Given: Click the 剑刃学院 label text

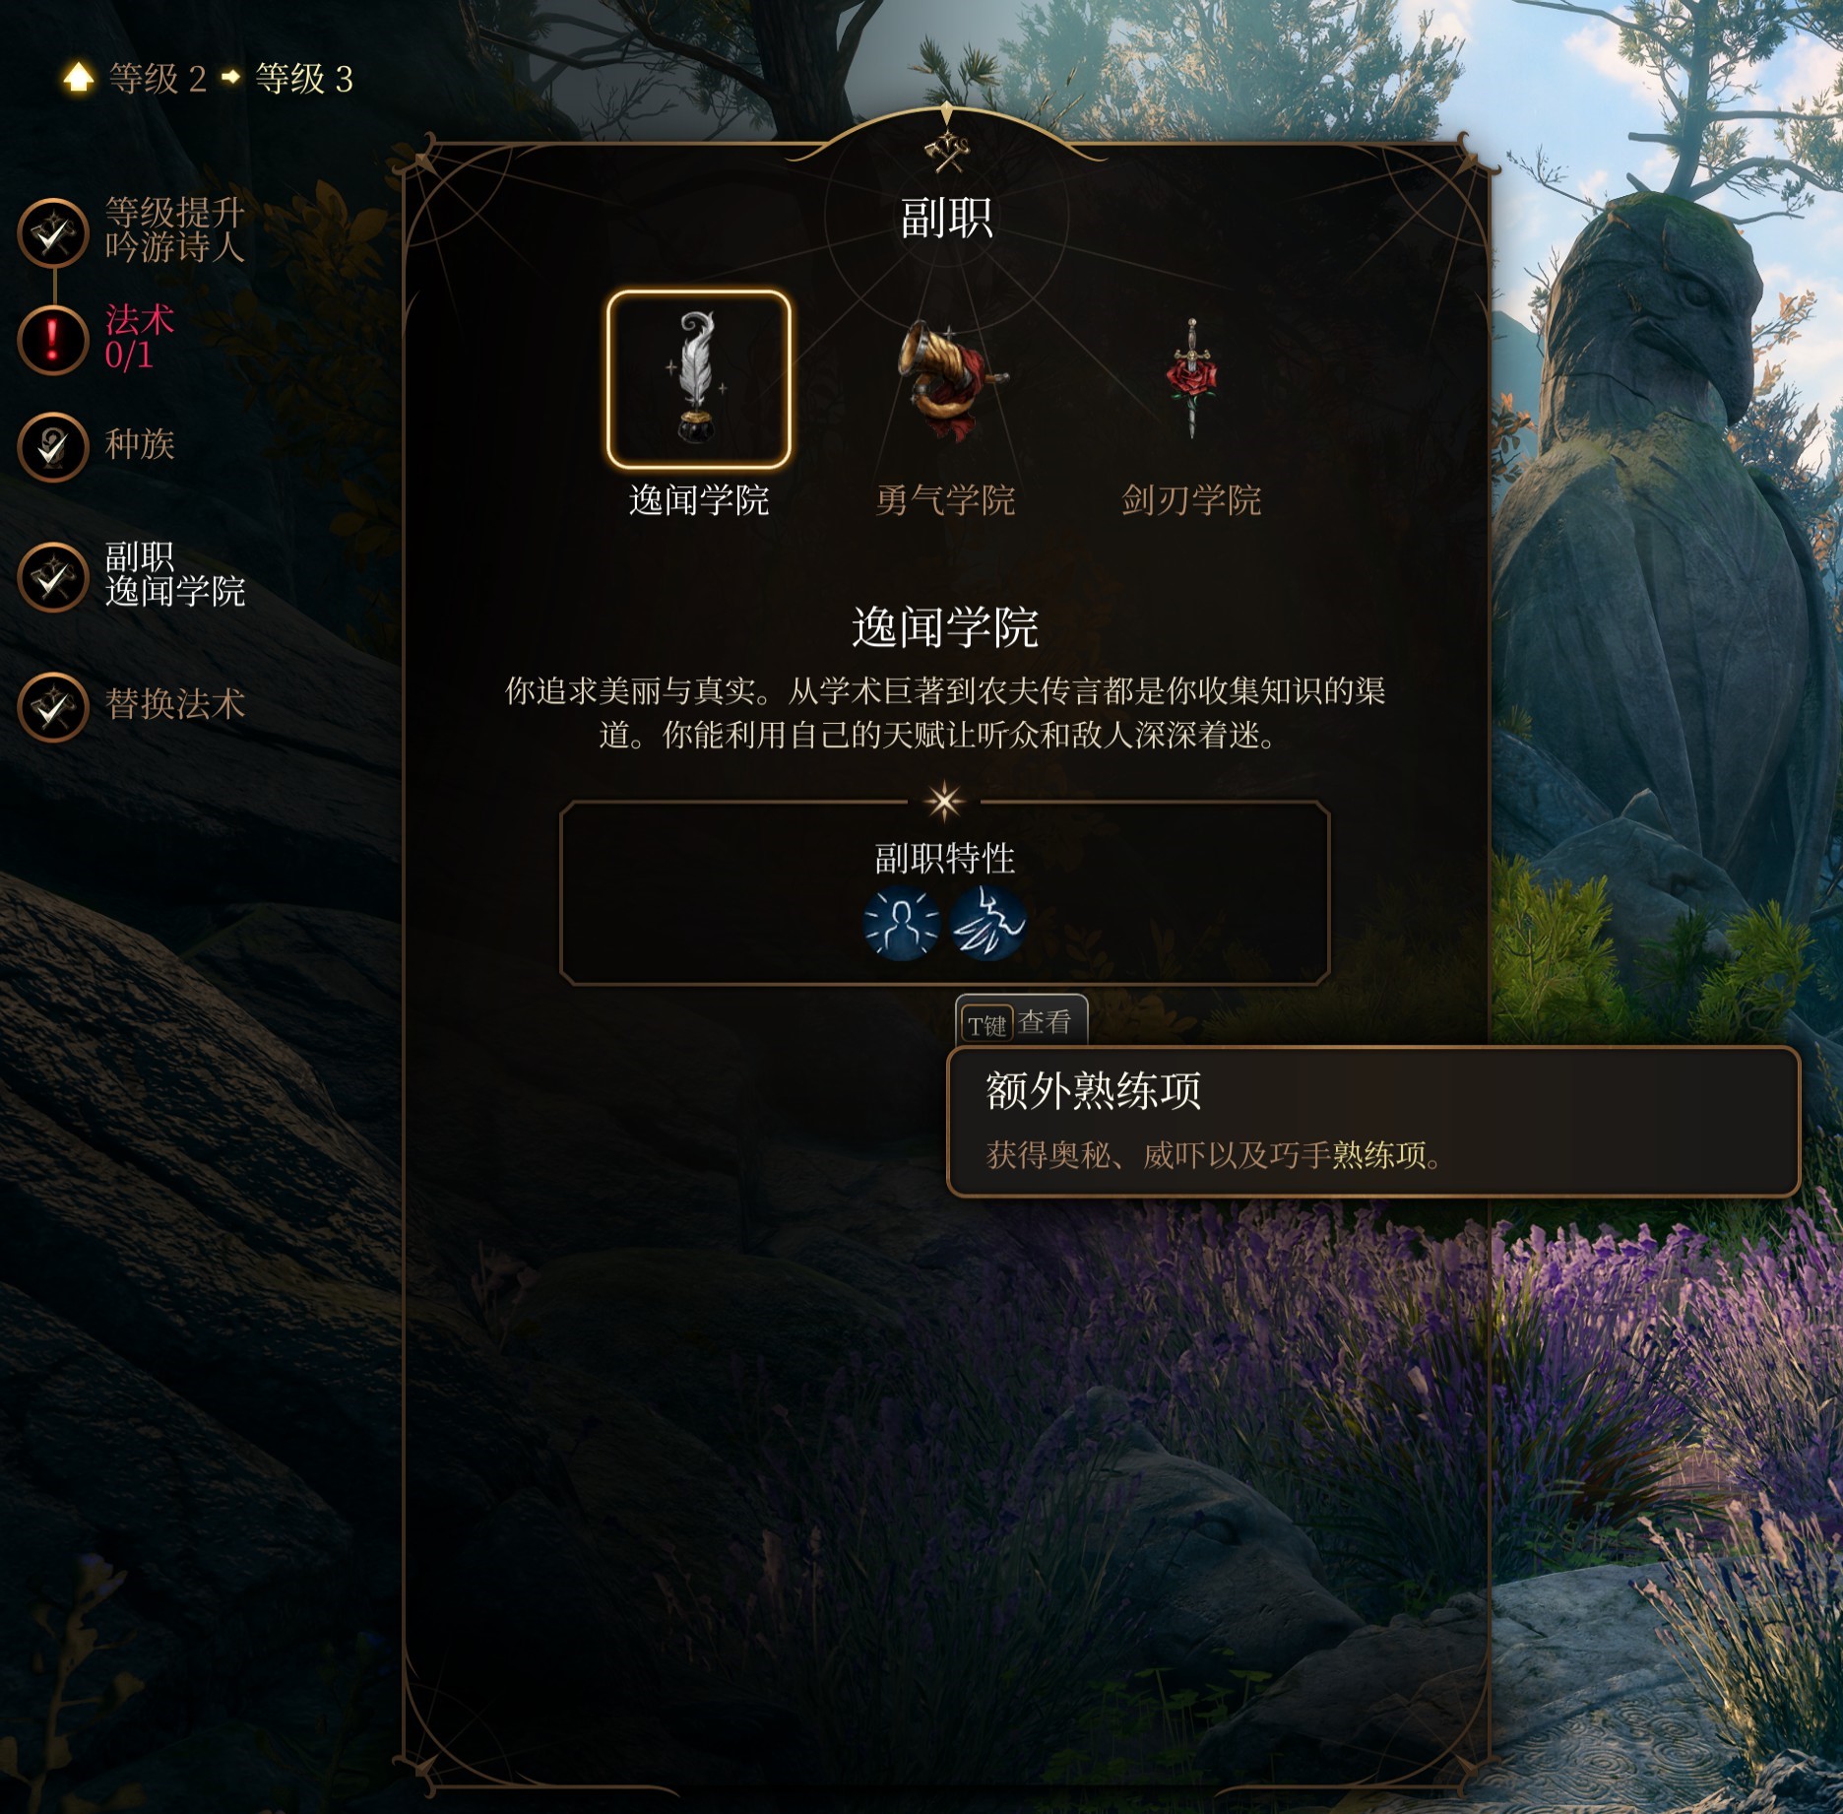Looking at the screenshot, I should 1191,501.
